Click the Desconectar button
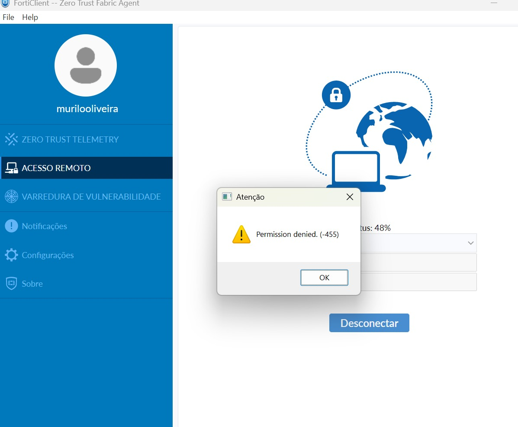 point(369,323)
